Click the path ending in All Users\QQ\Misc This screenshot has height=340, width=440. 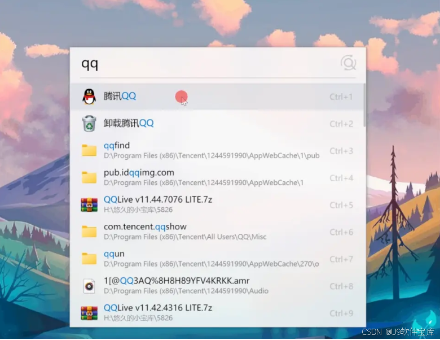pyautogui.click(x=185, y=237)
